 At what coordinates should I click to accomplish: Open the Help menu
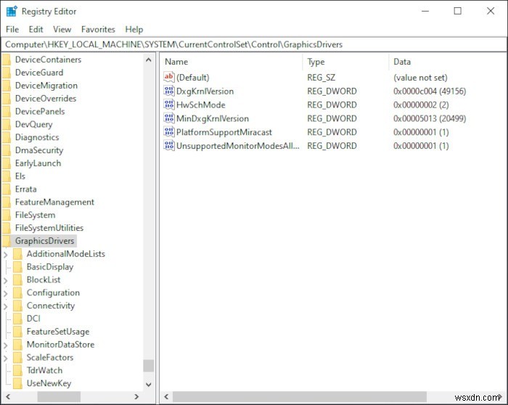(134, 30)
